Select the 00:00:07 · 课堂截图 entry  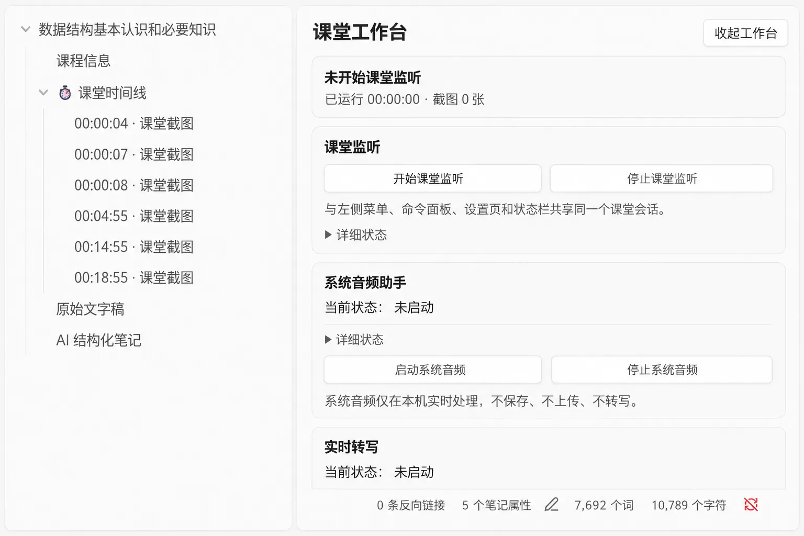(x=134, y=154)
